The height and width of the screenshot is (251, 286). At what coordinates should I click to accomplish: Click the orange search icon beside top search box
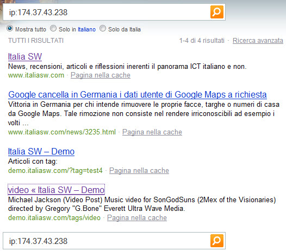[x=217, y=12]
